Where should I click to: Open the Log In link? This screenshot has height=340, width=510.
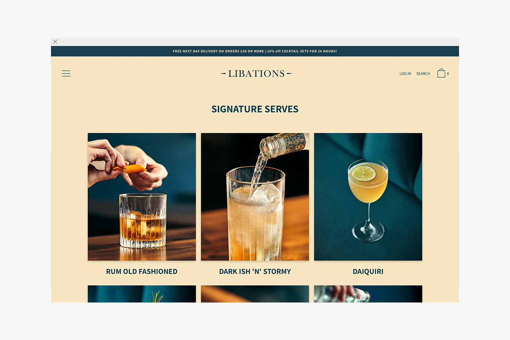pyautogui.click(x=405, y=74)
